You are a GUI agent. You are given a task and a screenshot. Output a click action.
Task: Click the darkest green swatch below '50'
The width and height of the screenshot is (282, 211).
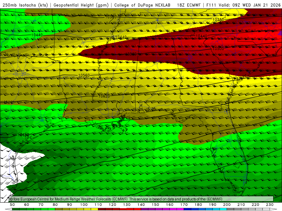point(16,209)
